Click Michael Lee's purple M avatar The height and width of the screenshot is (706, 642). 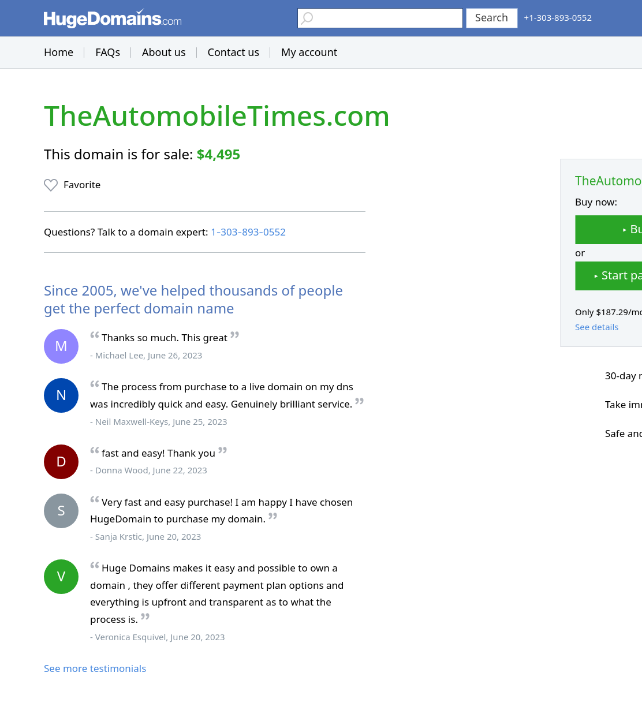point(61,346)
